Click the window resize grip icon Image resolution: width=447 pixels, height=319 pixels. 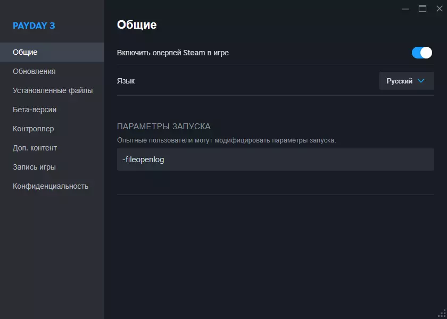[442, 314]
